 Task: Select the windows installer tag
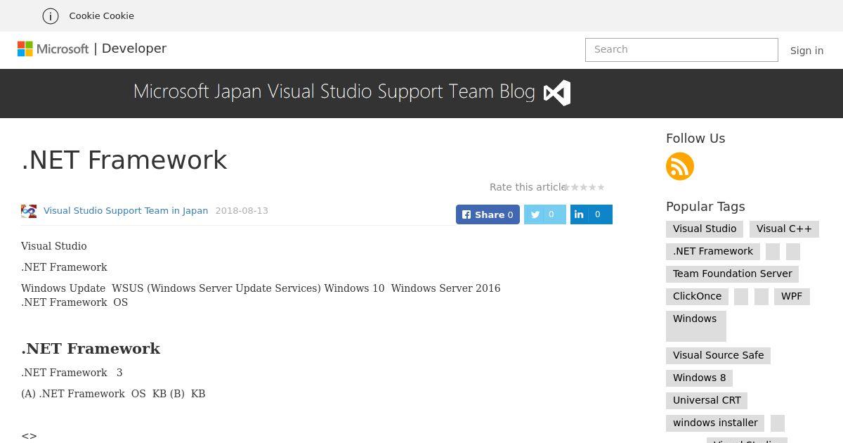[715, 423]
